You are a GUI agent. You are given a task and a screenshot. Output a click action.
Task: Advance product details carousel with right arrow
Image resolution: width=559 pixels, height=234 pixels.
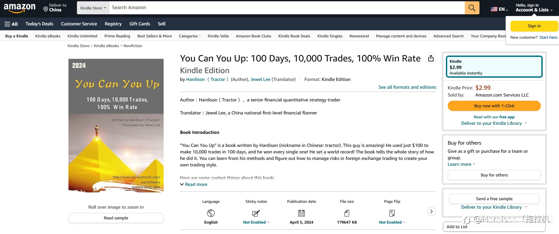tap(431, 211)
